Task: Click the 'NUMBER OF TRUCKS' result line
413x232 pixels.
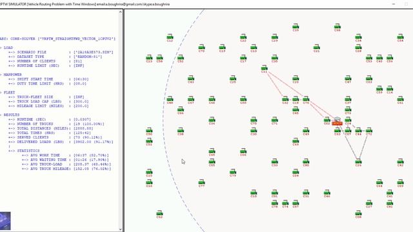Action: click(x=56, y=124)
